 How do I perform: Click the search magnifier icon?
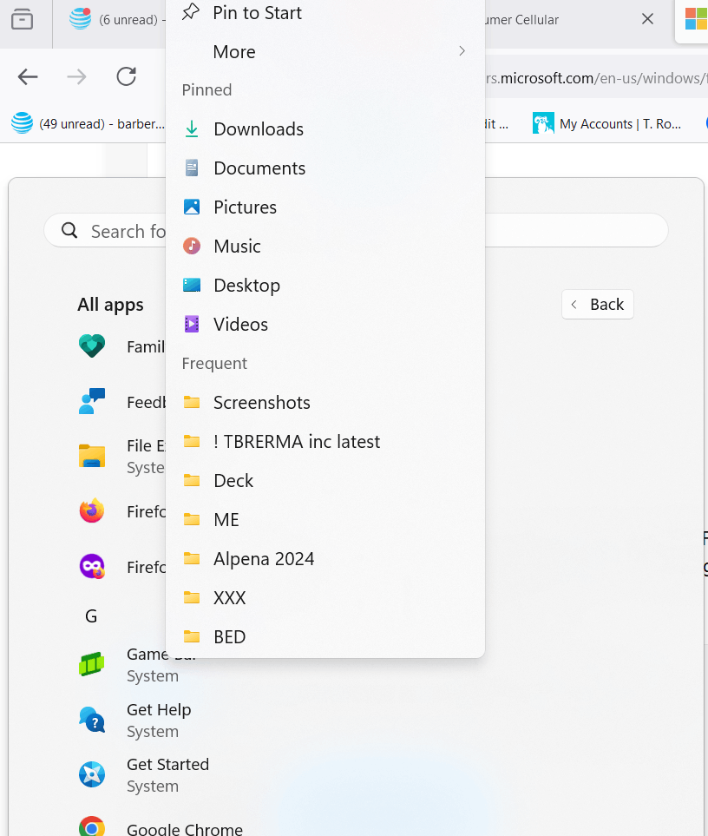[69, 230]
